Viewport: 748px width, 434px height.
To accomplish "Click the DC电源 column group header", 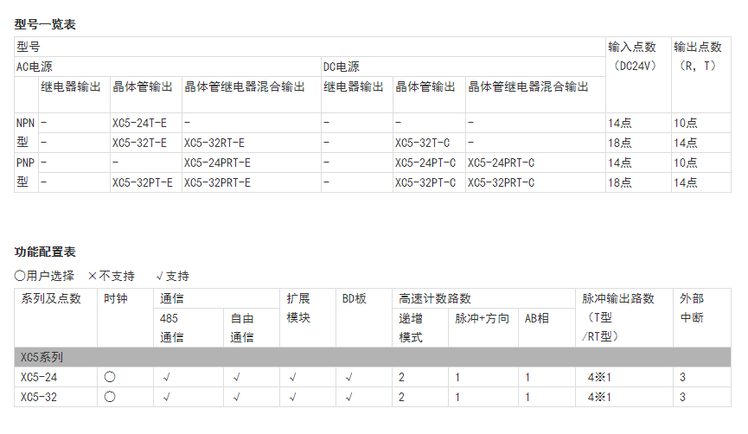I will point(341,67).
